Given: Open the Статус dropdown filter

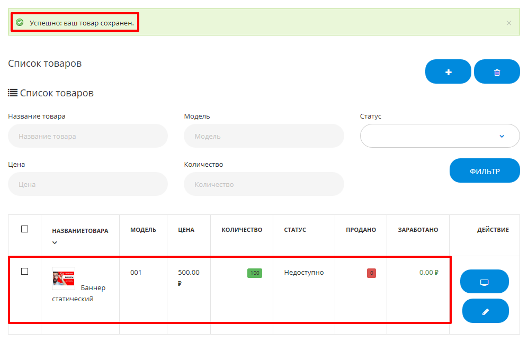Looking at the screenshot, I should pyautogui.click(x=440, y=136).
